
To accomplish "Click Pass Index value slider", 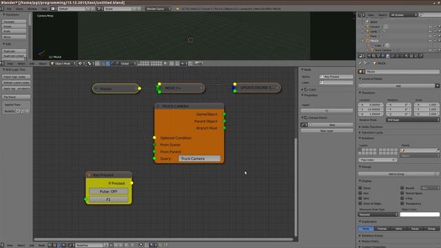I will click(x=378, y=160).
